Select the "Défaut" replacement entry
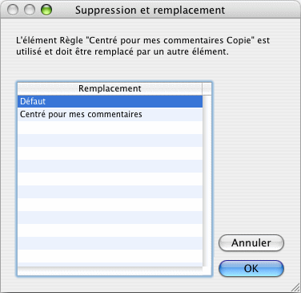 point(110,101)
